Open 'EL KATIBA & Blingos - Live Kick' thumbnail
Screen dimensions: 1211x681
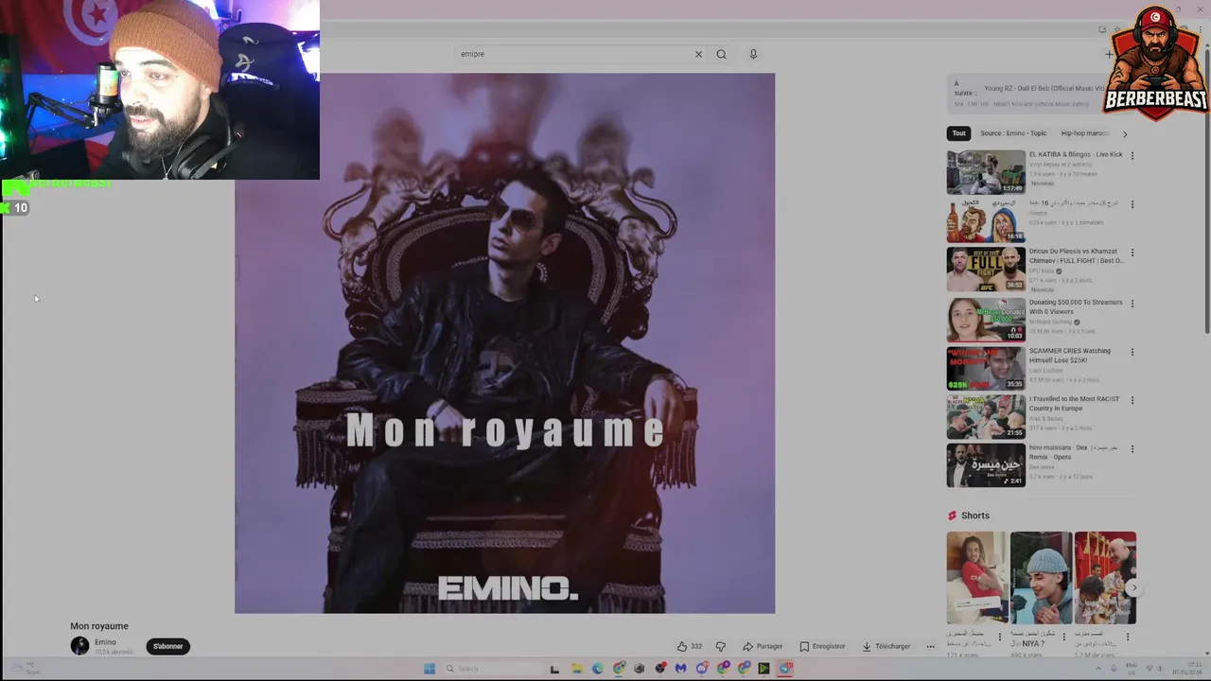(x=986, y=172)
